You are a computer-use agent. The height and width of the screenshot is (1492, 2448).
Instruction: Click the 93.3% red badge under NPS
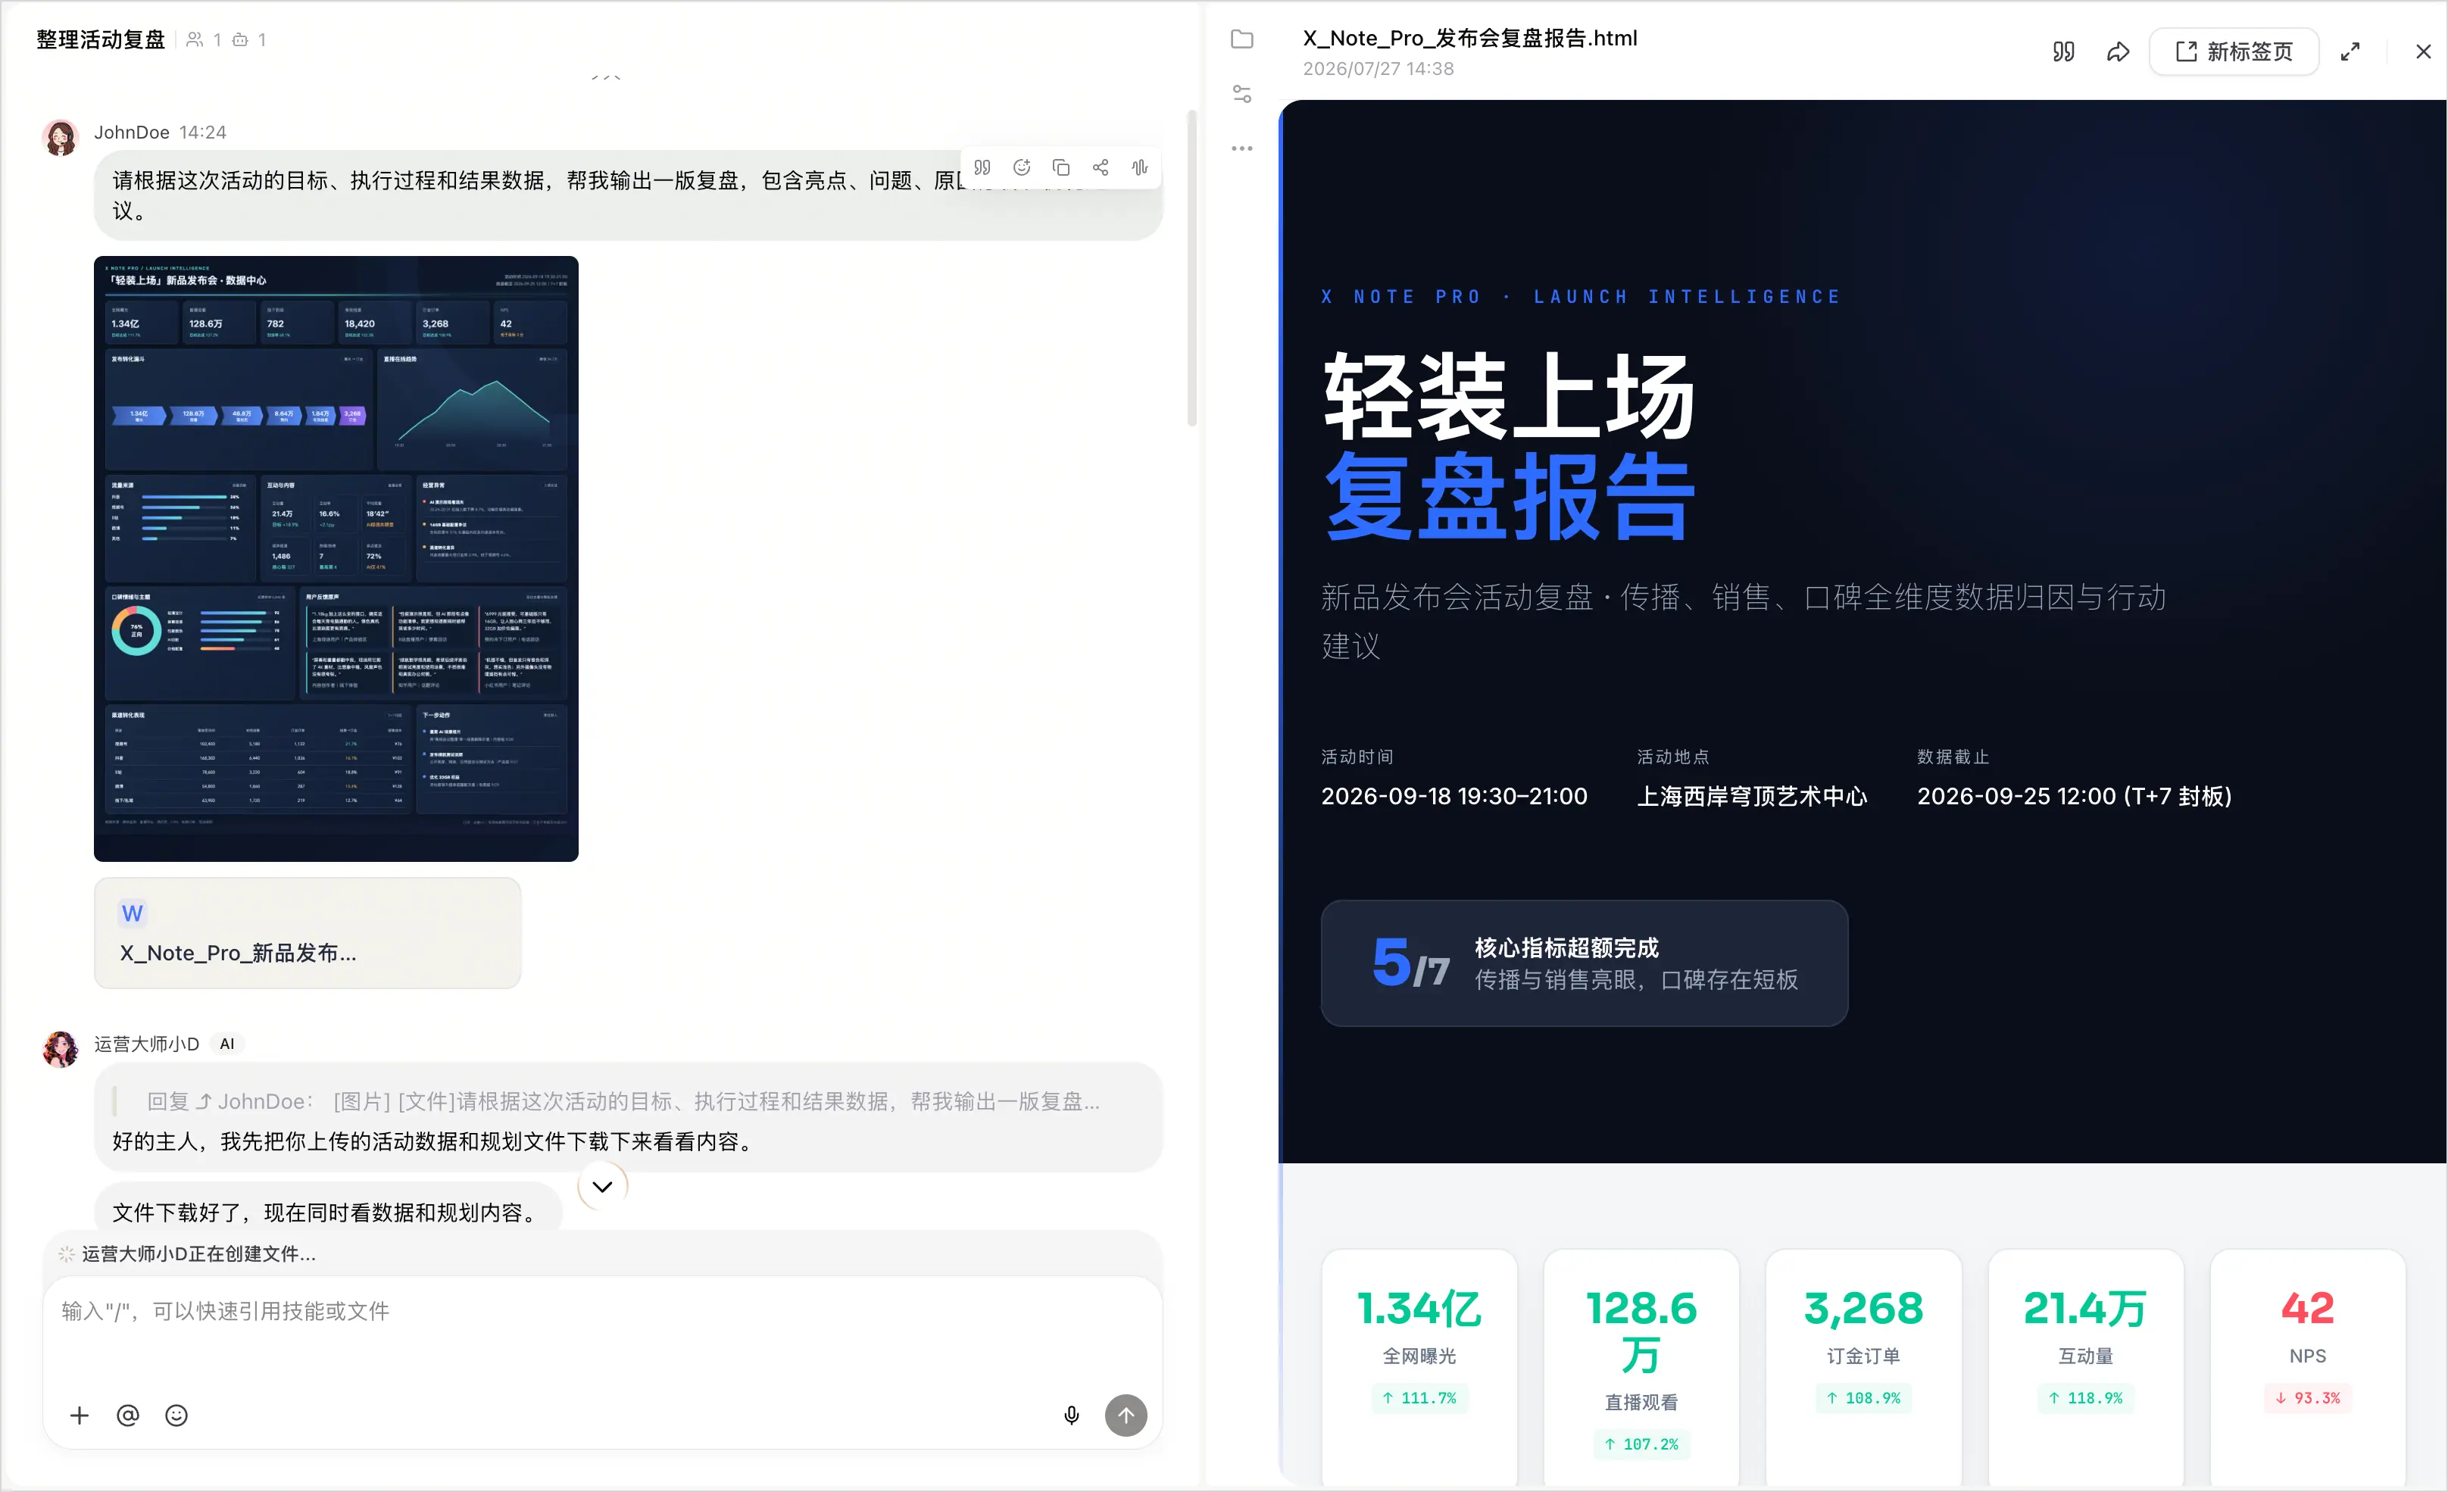2307,1397
